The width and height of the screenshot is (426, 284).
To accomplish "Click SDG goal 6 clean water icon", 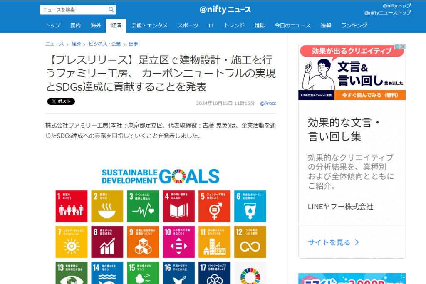I will (250, 206).
